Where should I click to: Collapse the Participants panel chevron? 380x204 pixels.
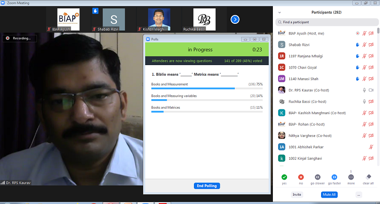click(x=279, y=12)
